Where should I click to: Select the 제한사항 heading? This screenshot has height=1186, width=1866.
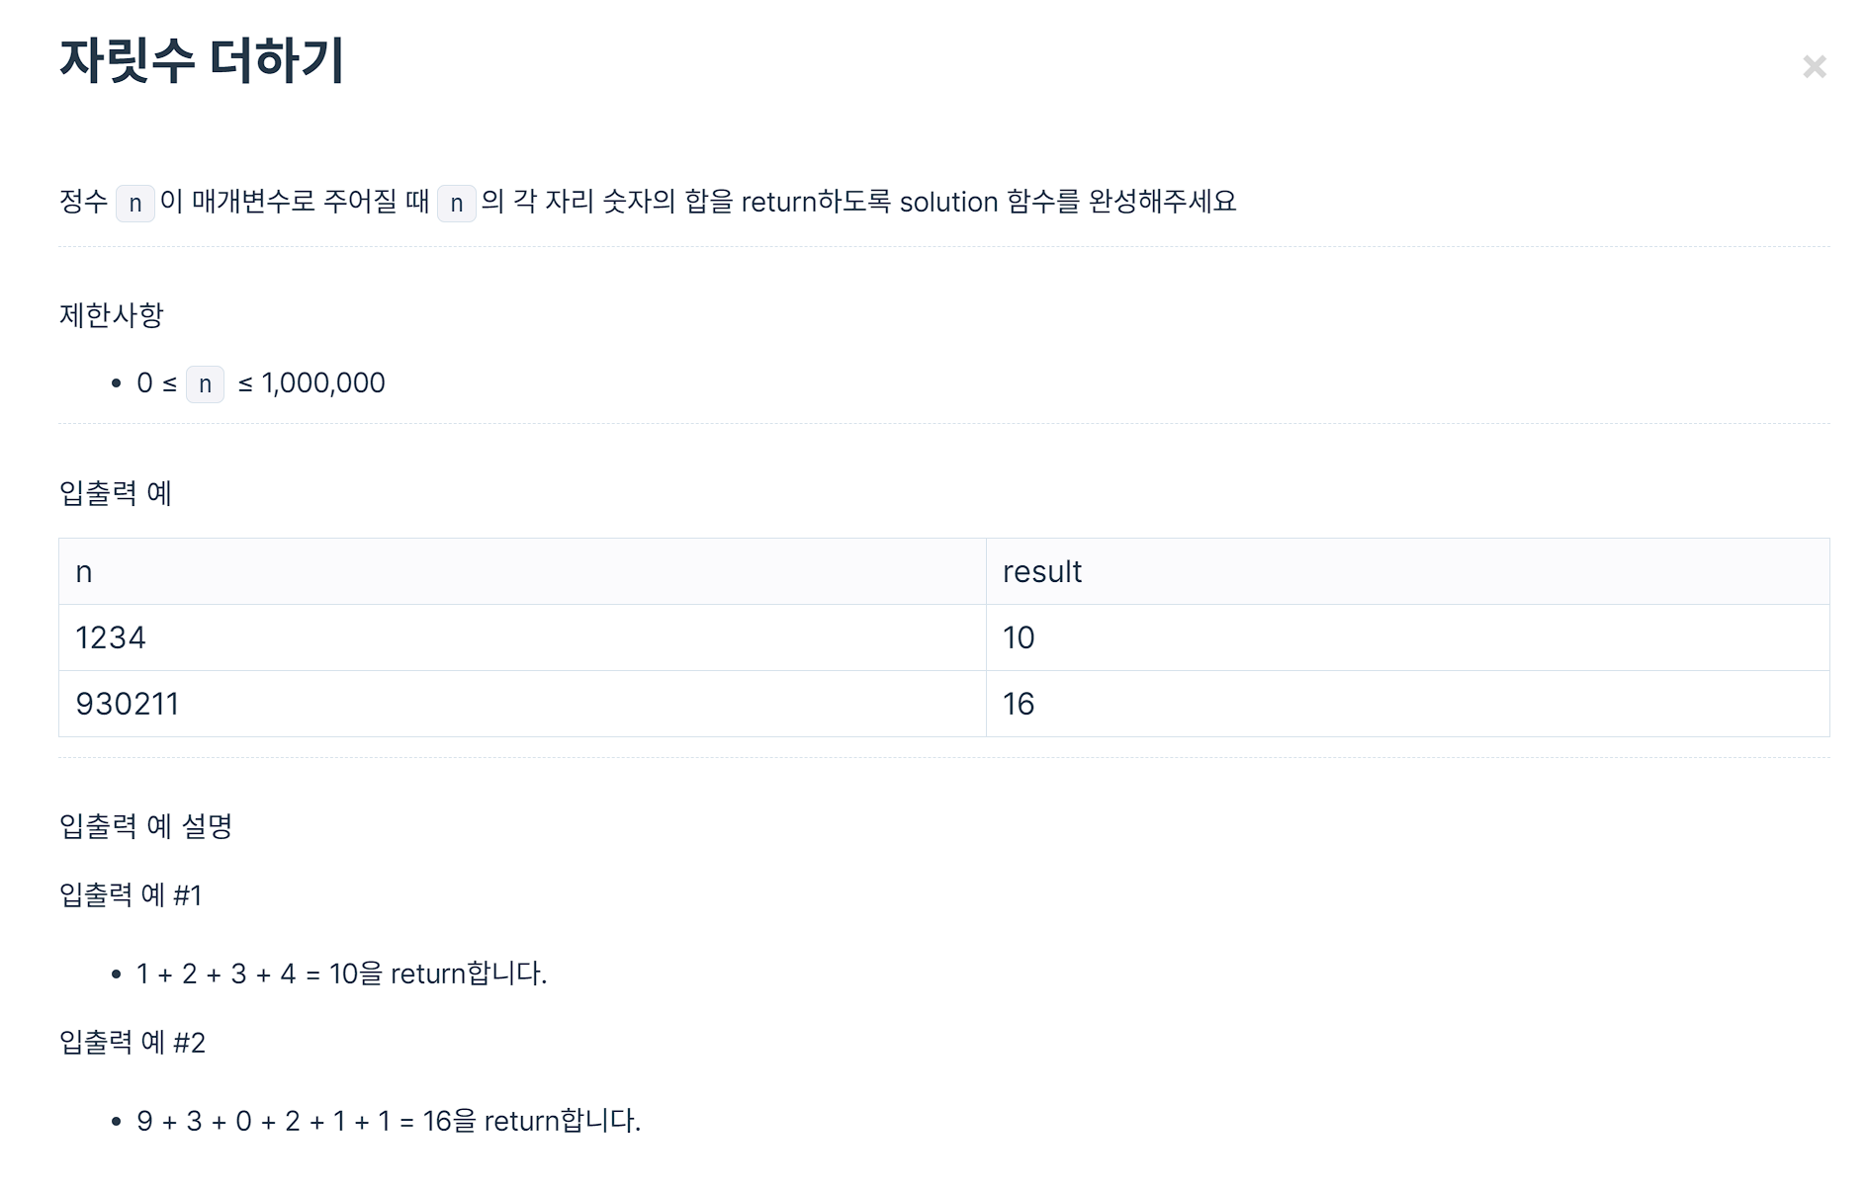112,315
